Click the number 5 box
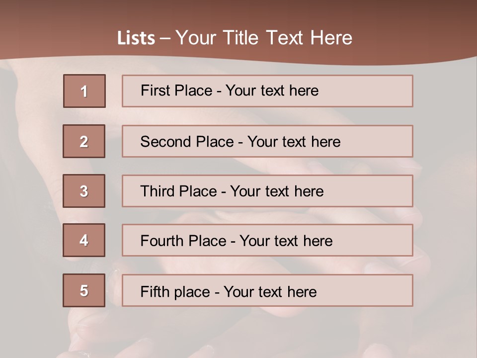This screenshot has height=358, width=477. (x=84, y=290)
